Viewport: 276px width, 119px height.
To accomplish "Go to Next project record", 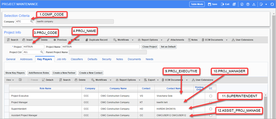I will 75,40.
